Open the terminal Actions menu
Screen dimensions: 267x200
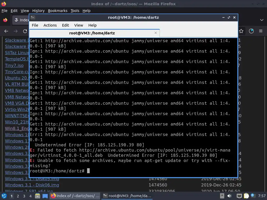pyautogui.click(x=50, y=25)
